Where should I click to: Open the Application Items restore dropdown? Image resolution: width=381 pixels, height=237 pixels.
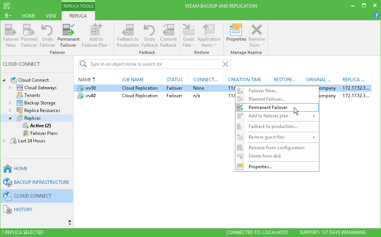coord(209,35)
